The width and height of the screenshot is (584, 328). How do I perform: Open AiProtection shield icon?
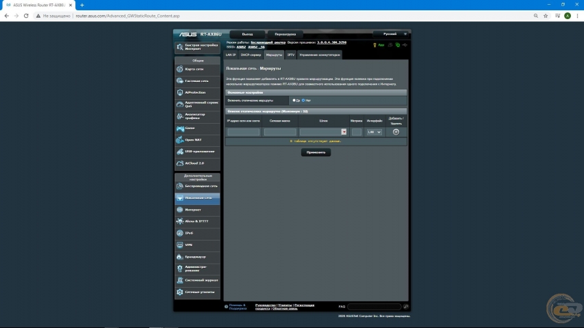coord(180,92)
